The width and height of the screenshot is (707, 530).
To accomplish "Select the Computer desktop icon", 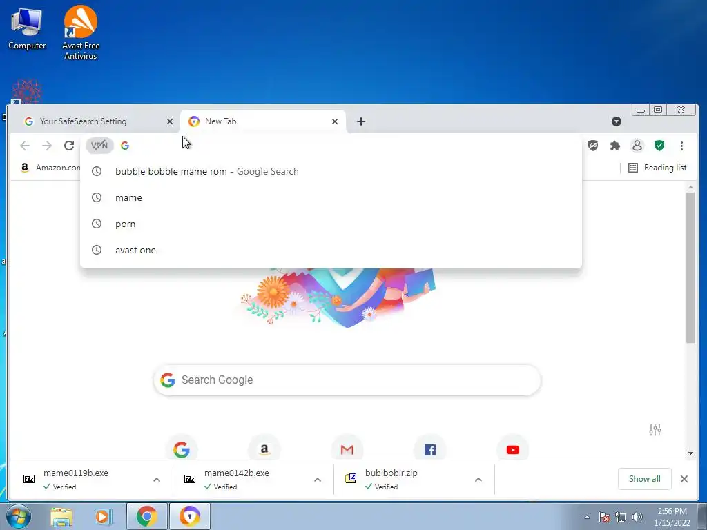I will point(27,28).
